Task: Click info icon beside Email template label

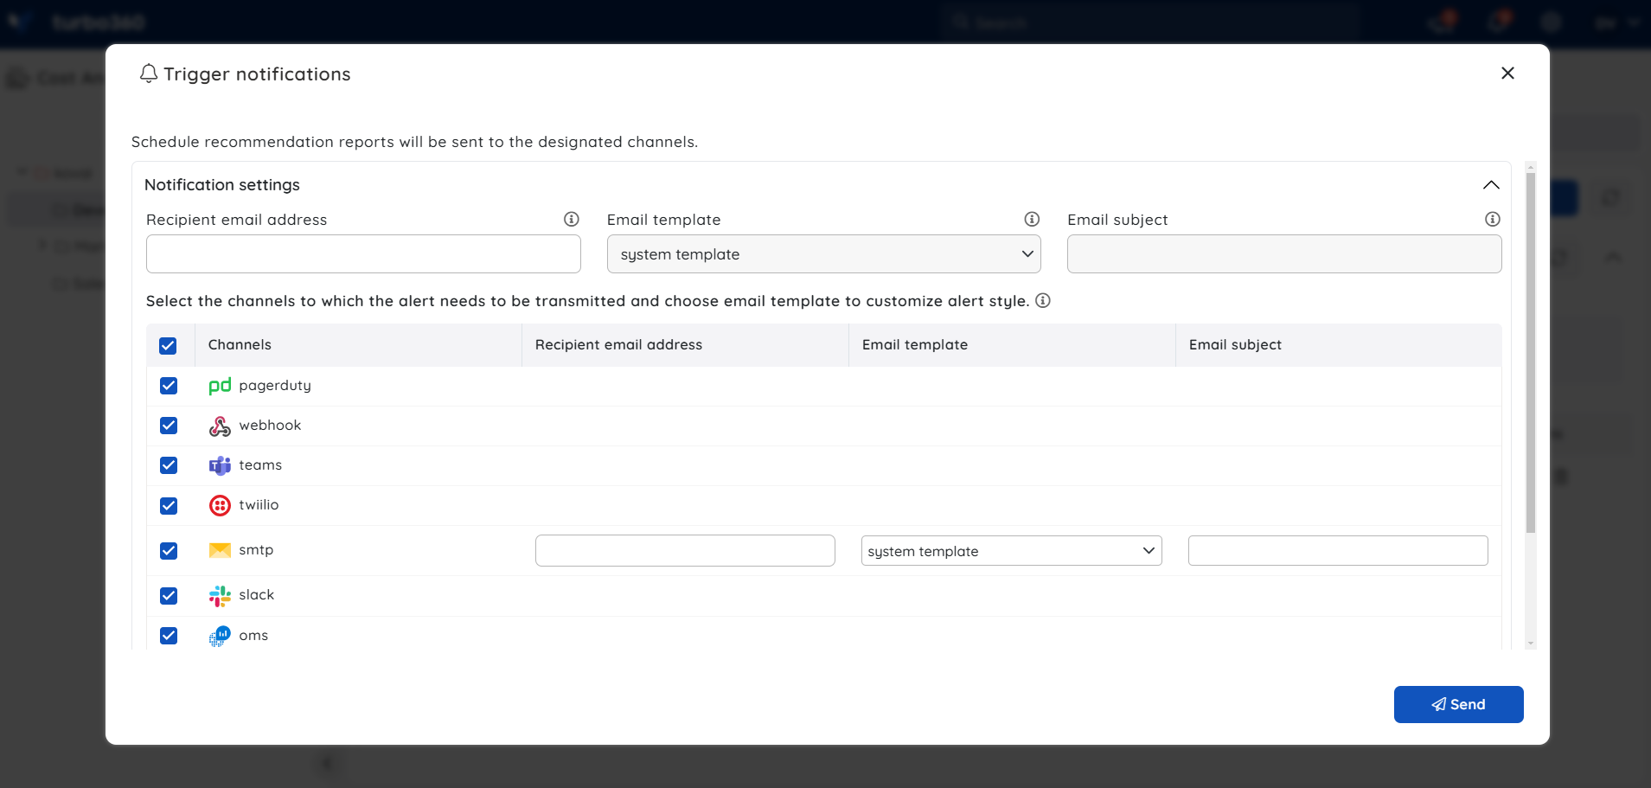Action: (x=1032, y=219)
